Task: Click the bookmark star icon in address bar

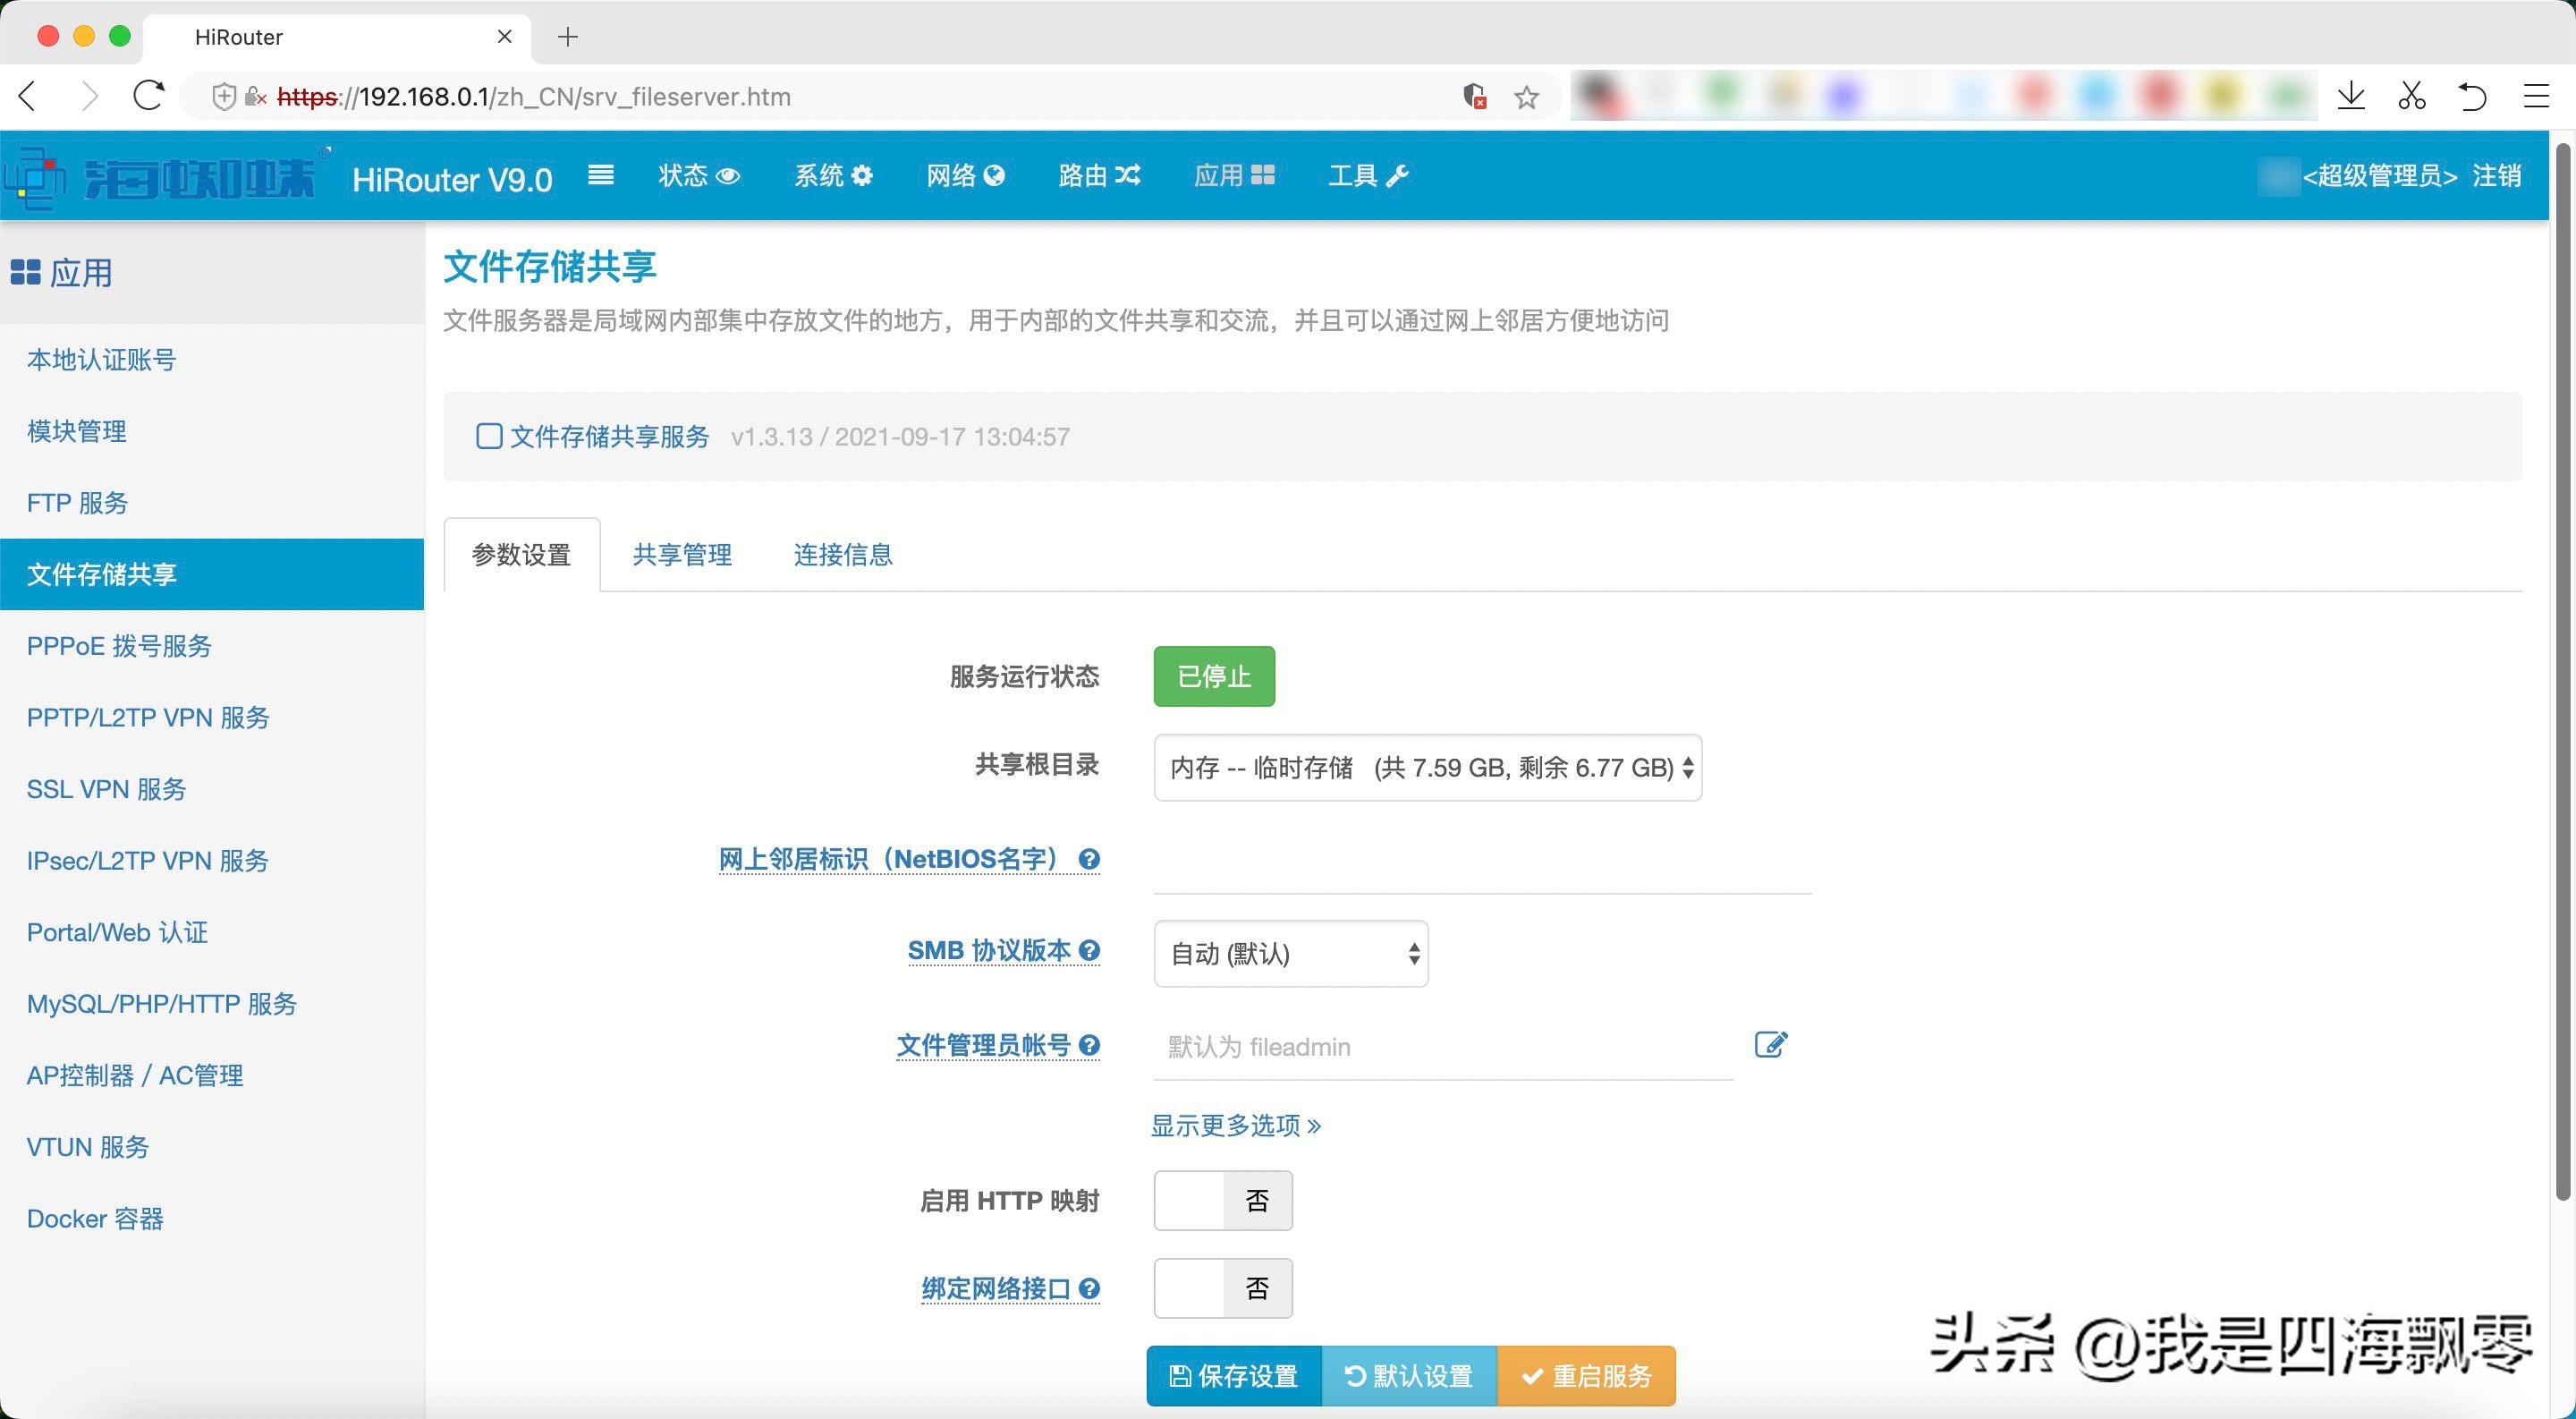Action: tap(1526, 97)
